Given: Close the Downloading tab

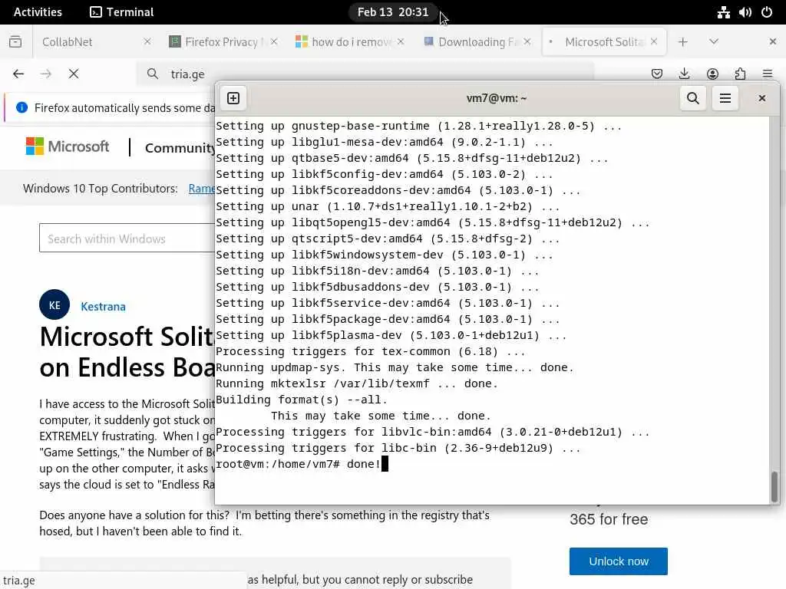Looking at the screenshot, I should pyautogui.click(x=527, y=41).
